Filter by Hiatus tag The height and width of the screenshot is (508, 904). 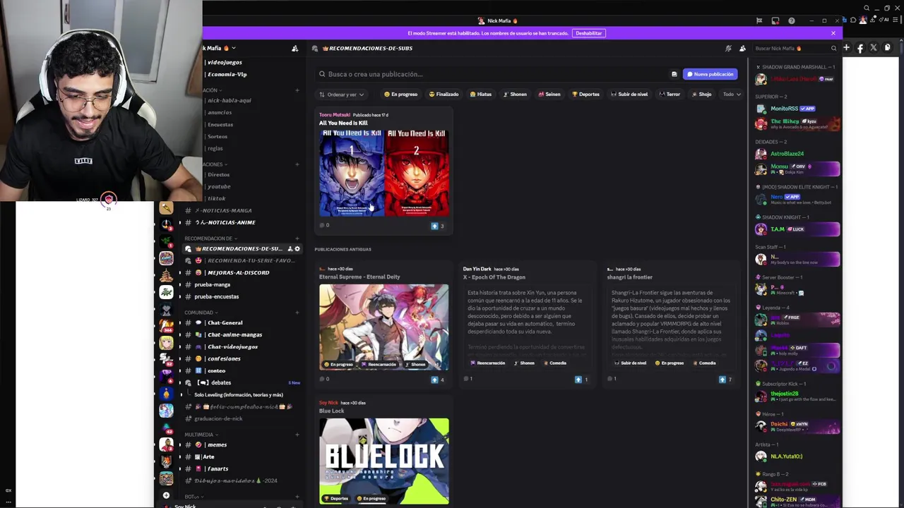pos(480,95)
